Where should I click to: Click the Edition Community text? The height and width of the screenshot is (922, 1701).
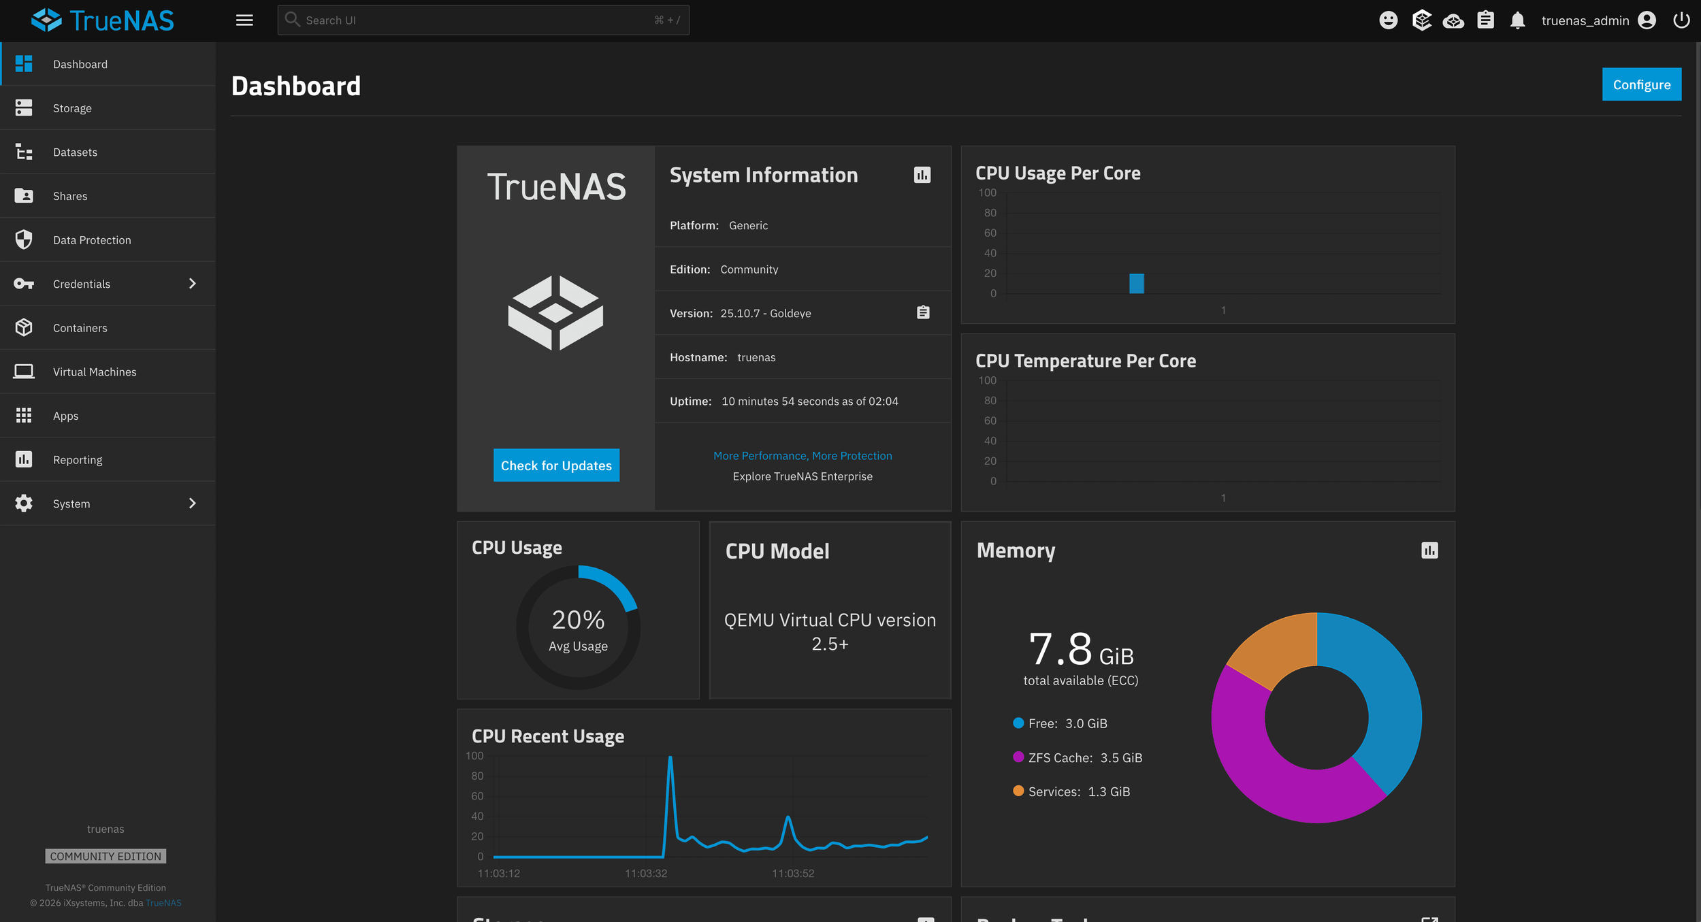click(x=724, y=269)
